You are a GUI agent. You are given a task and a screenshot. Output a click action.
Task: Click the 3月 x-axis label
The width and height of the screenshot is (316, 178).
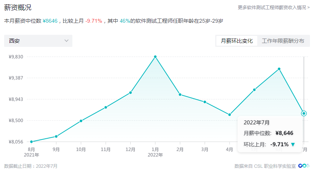(x=205, y=150)
